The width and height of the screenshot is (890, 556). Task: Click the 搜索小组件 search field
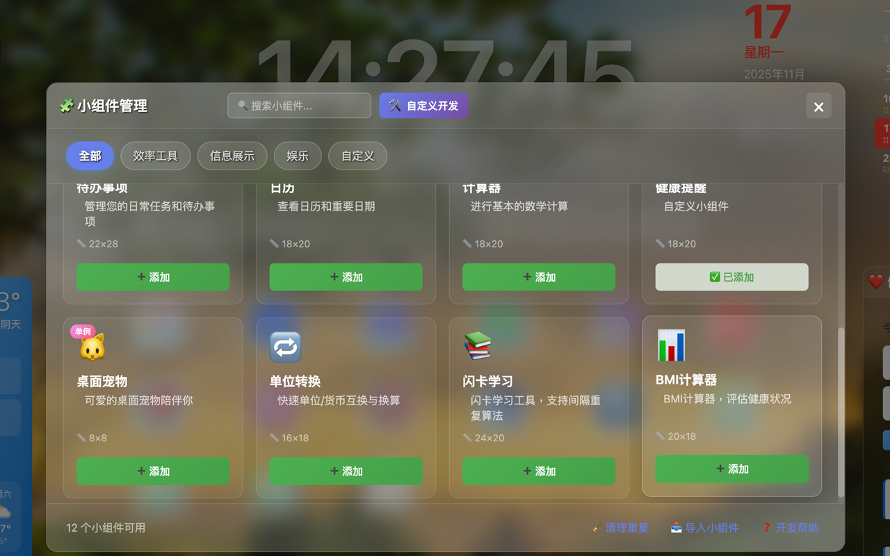point(299,105)
